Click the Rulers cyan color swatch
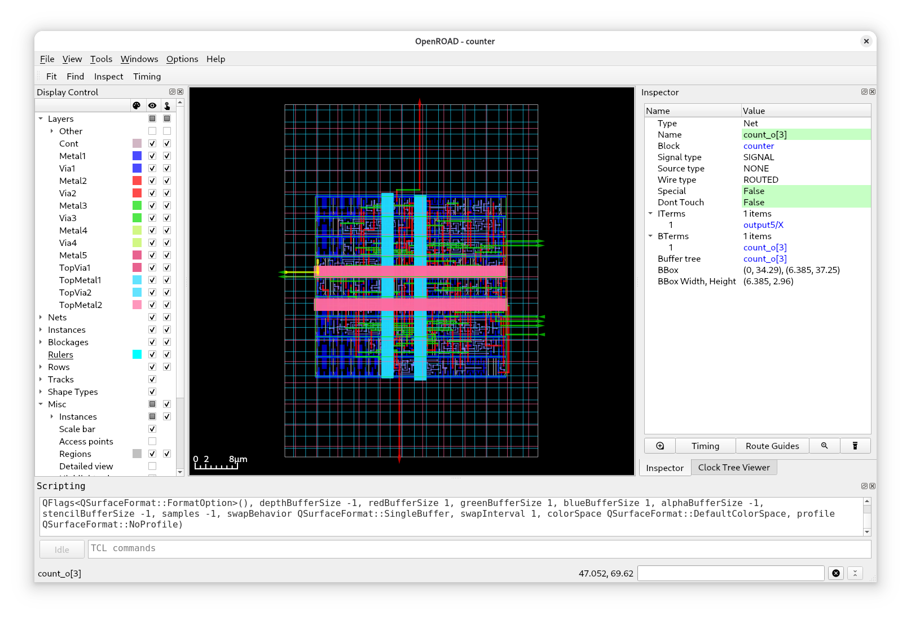This screenshot has height=620, width=911. 137,355
